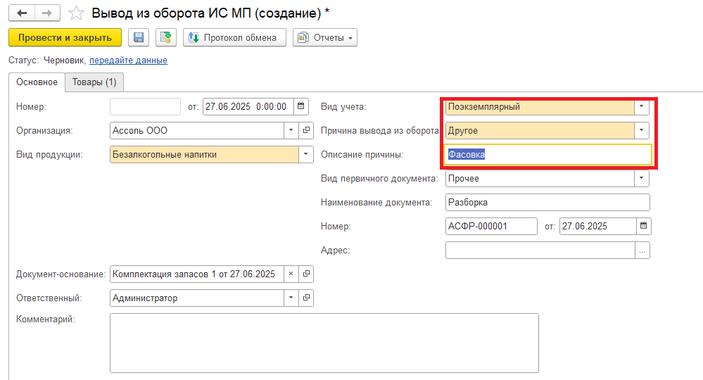Click the post document icon in toolbar
Image resolution: width=703 pixels, height=380 pixels.
coord(165,37)
